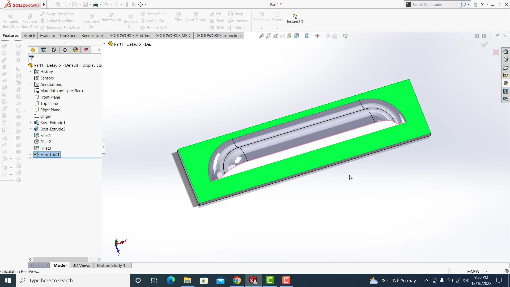Switch to the Sketch ribbon tab
Viewport: 510px width, 287px height.
(29, 36)
